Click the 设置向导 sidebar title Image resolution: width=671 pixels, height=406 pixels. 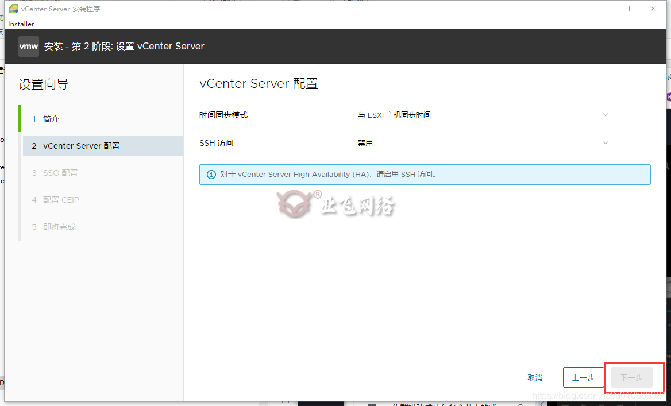tap(44, 84)
